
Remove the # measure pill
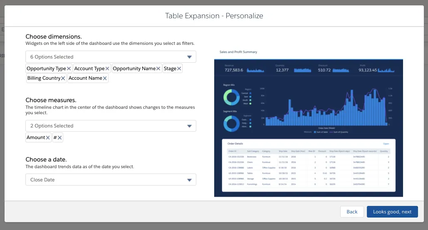click(60, 137)
